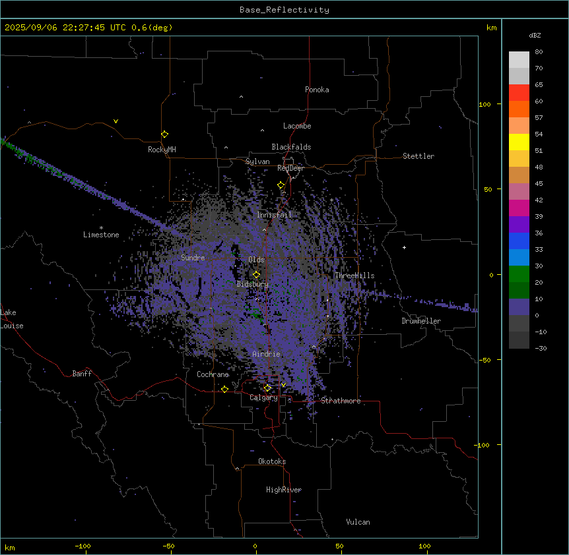This screenshot has width=569, height=555.
Task: Click the ThreeHills city label
Action: click(354, 276)
